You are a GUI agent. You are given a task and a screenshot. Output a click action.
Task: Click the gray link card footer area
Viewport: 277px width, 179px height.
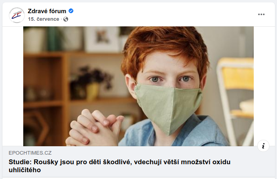pos(139,161)
